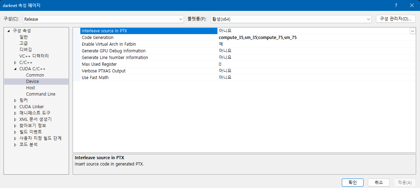Expand the CUDA Linker node arrow
The height and width of the screenshot is (188, 420).
tap(15, 107)
